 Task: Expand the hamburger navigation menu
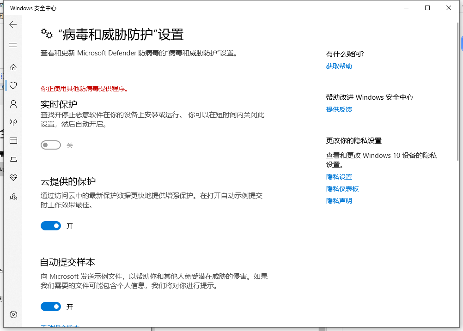[x=13, y=45]
